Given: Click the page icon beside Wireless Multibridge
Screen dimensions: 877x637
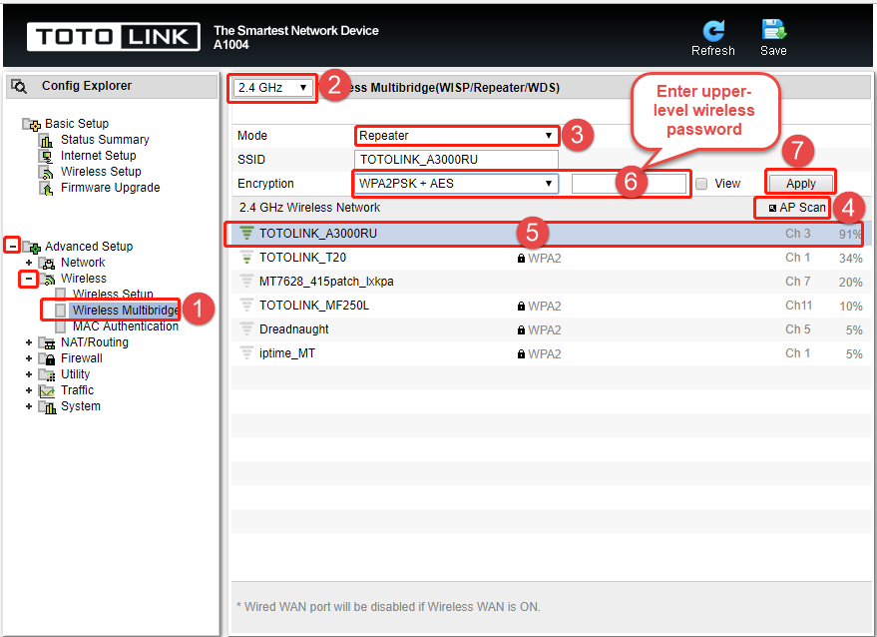Looking at the screenshot, I should pos(61,311).
